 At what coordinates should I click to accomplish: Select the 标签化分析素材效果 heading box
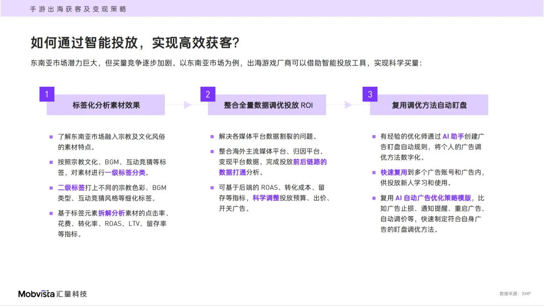point(106,105)
